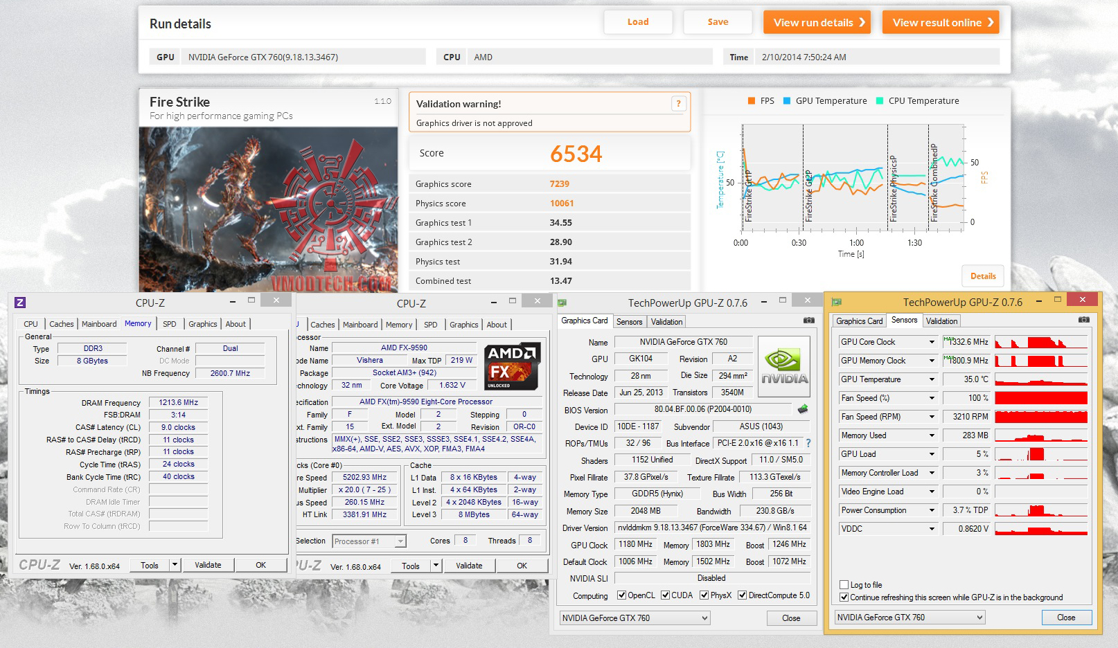Screen dimensions: 1118x648
Task: Open the Fan Speed (RPM) sensor dropdown
Action: coord(932,417)
